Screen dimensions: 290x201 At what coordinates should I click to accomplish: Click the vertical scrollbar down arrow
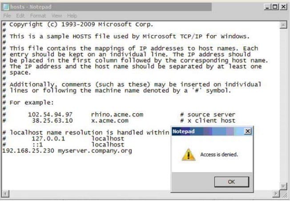(283, 186)
